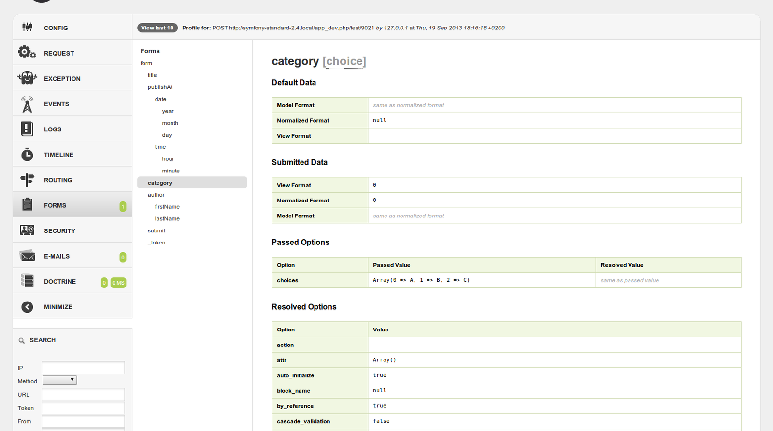Click the Logs book icon
Viewport: 773px width, 431px height.
(x=27, y=129)
